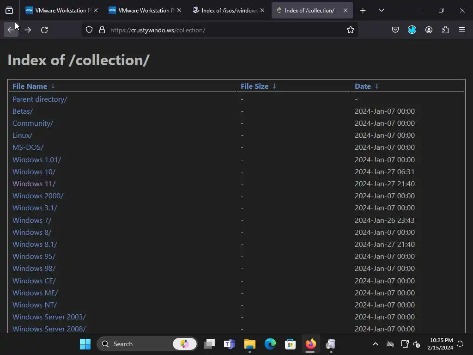Viewport: 473px width, 355px height.
Task: Open the Windows ME/ folder link
Action: point(35,293)
